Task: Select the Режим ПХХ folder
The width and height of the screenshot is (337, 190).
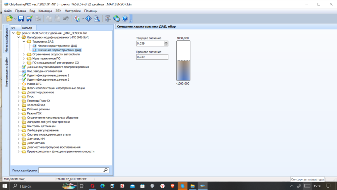Action: [x=34, y=113]
